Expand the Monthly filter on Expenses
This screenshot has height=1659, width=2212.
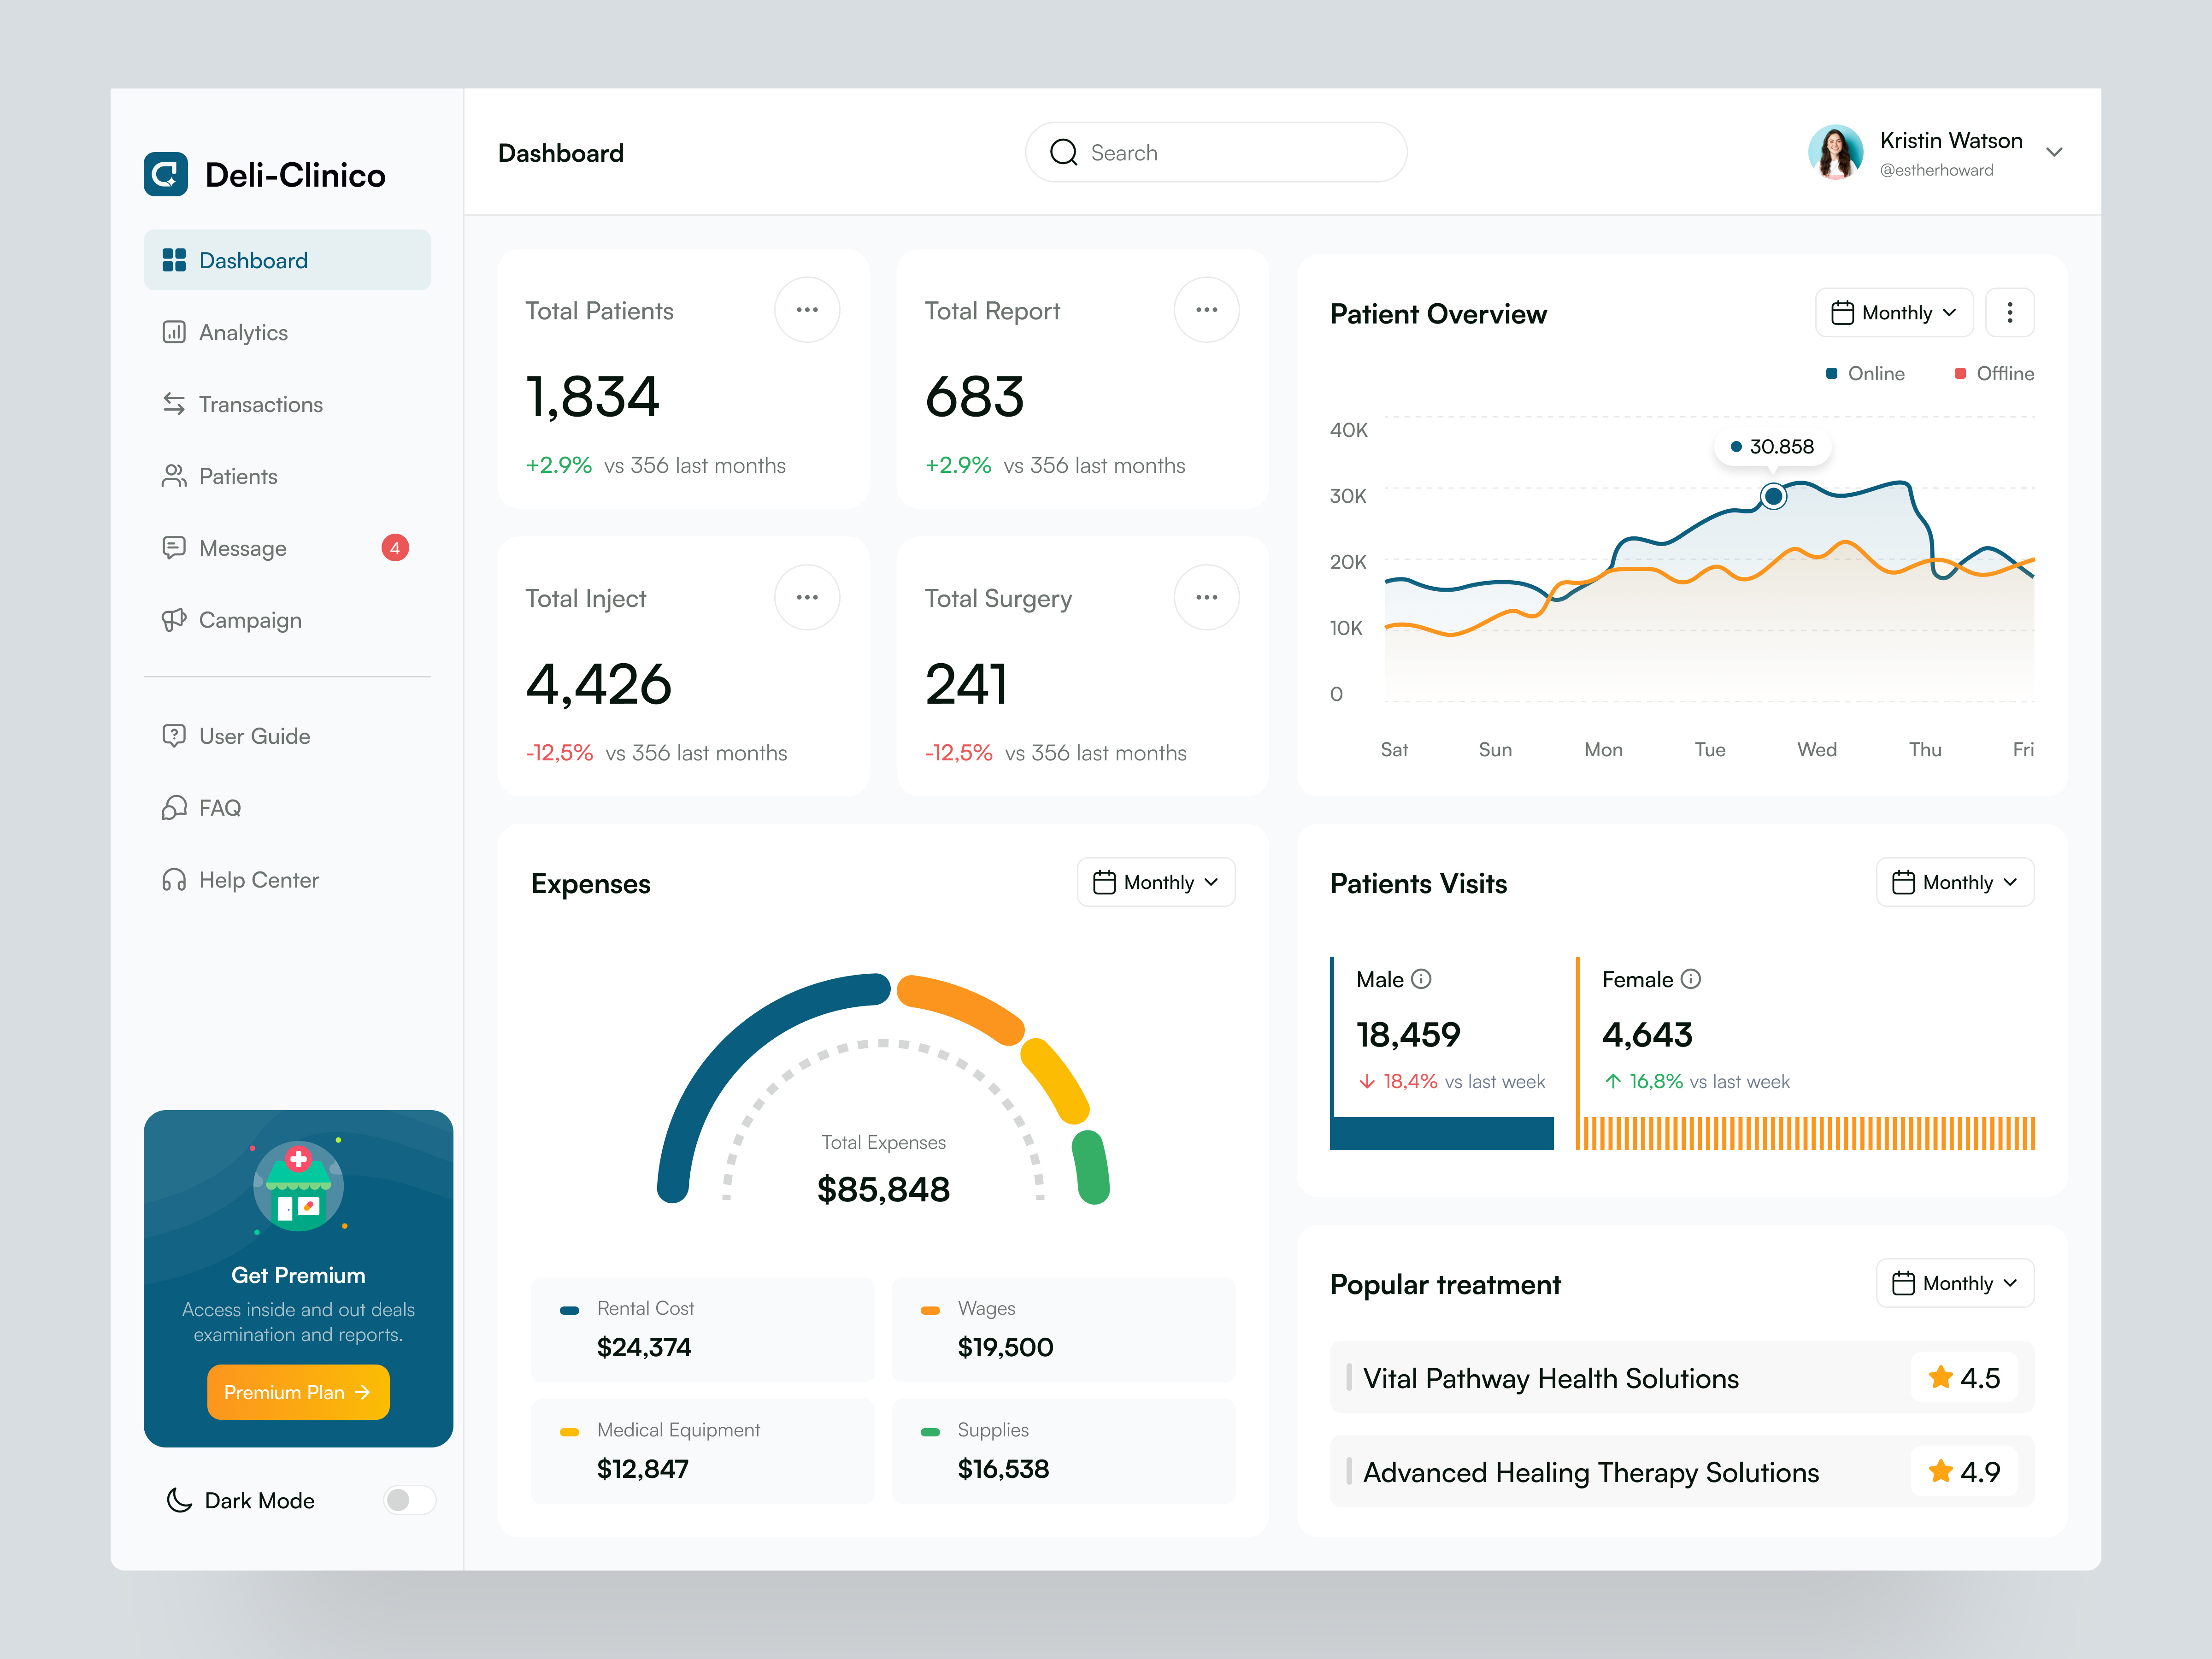1156,882
